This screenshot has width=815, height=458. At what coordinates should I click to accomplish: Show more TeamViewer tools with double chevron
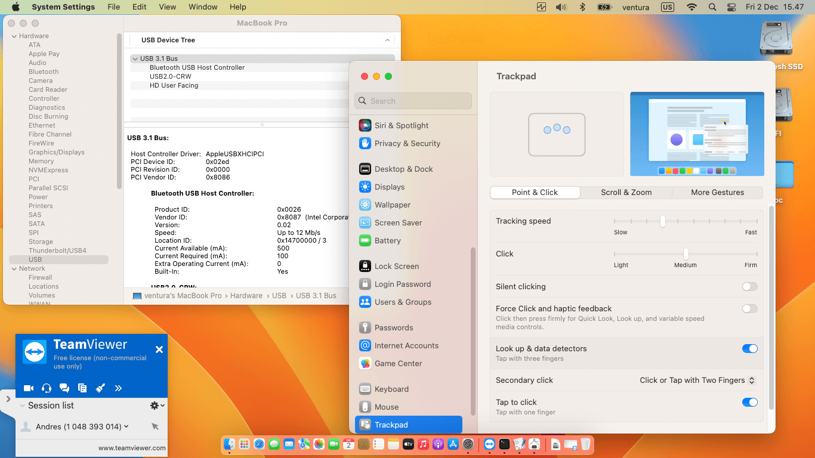tap(118, 388)
